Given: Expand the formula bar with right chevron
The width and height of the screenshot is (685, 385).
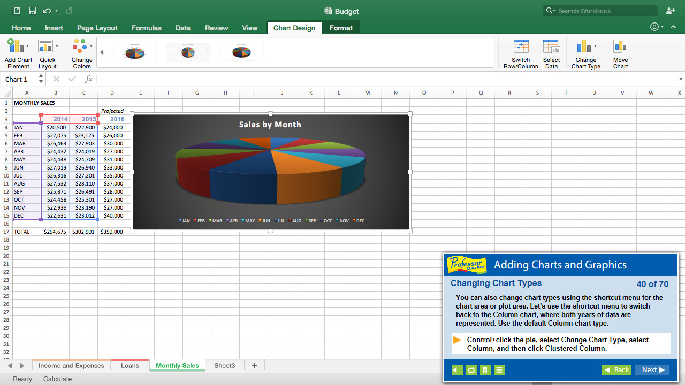Looking at the screenshot, I should coord(681,79).
